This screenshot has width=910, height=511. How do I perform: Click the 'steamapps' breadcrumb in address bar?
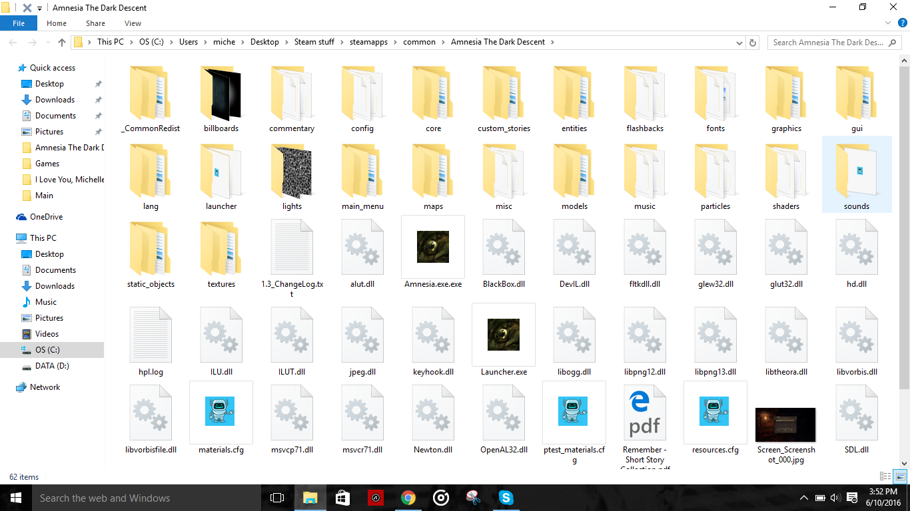(x=366, y=42)
